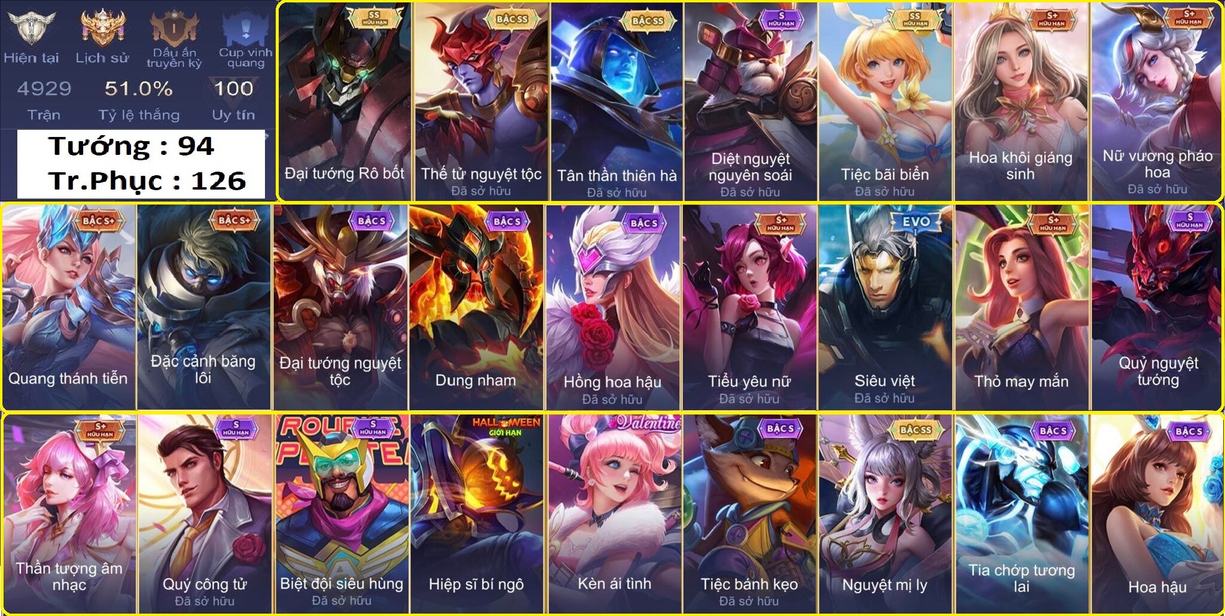1225x616 pixels.
Task: Open the Hoa khôi giáng sinh skin
Action: [1020, 101]
